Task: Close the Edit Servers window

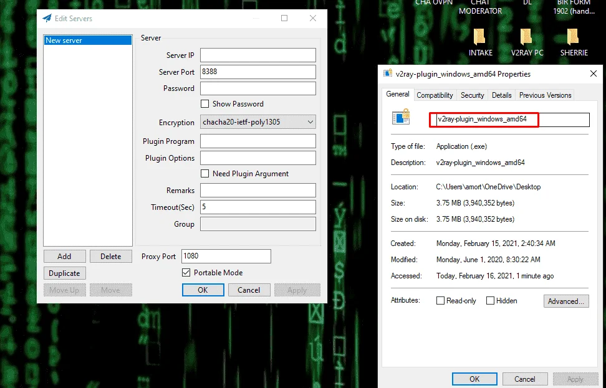Action: tap(313, 18)
